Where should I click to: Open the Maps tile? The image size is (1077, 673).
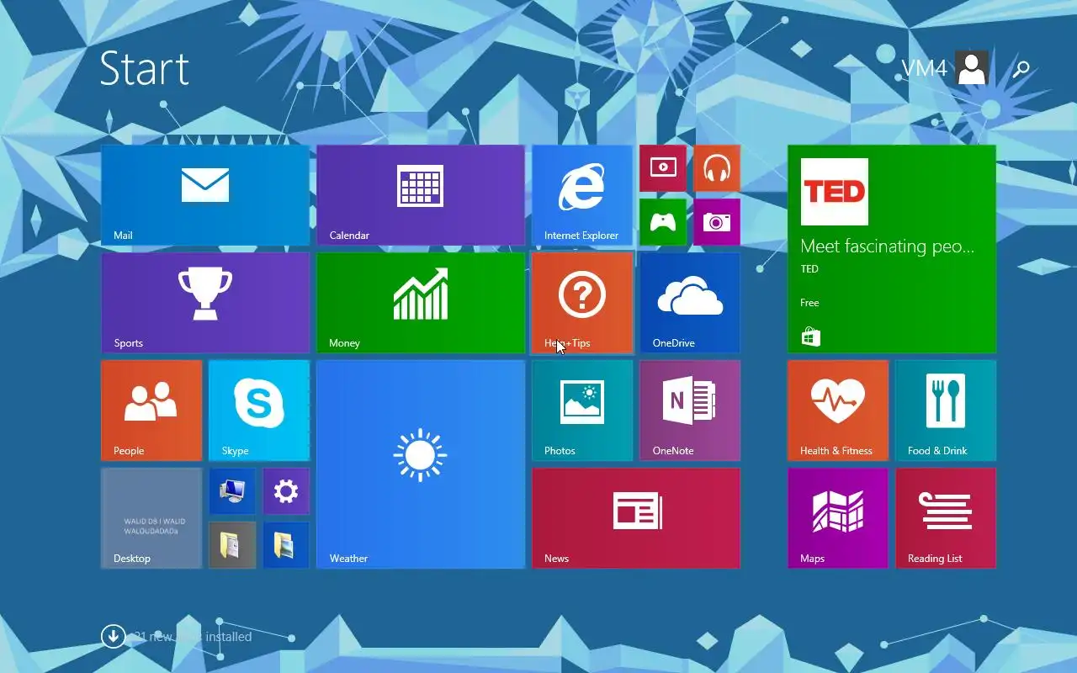838,518
